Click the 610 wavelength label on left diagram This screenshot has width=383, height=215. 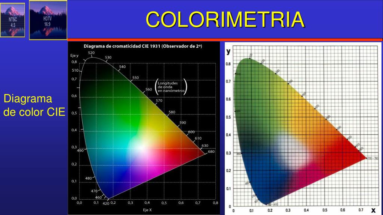point(198,138)
